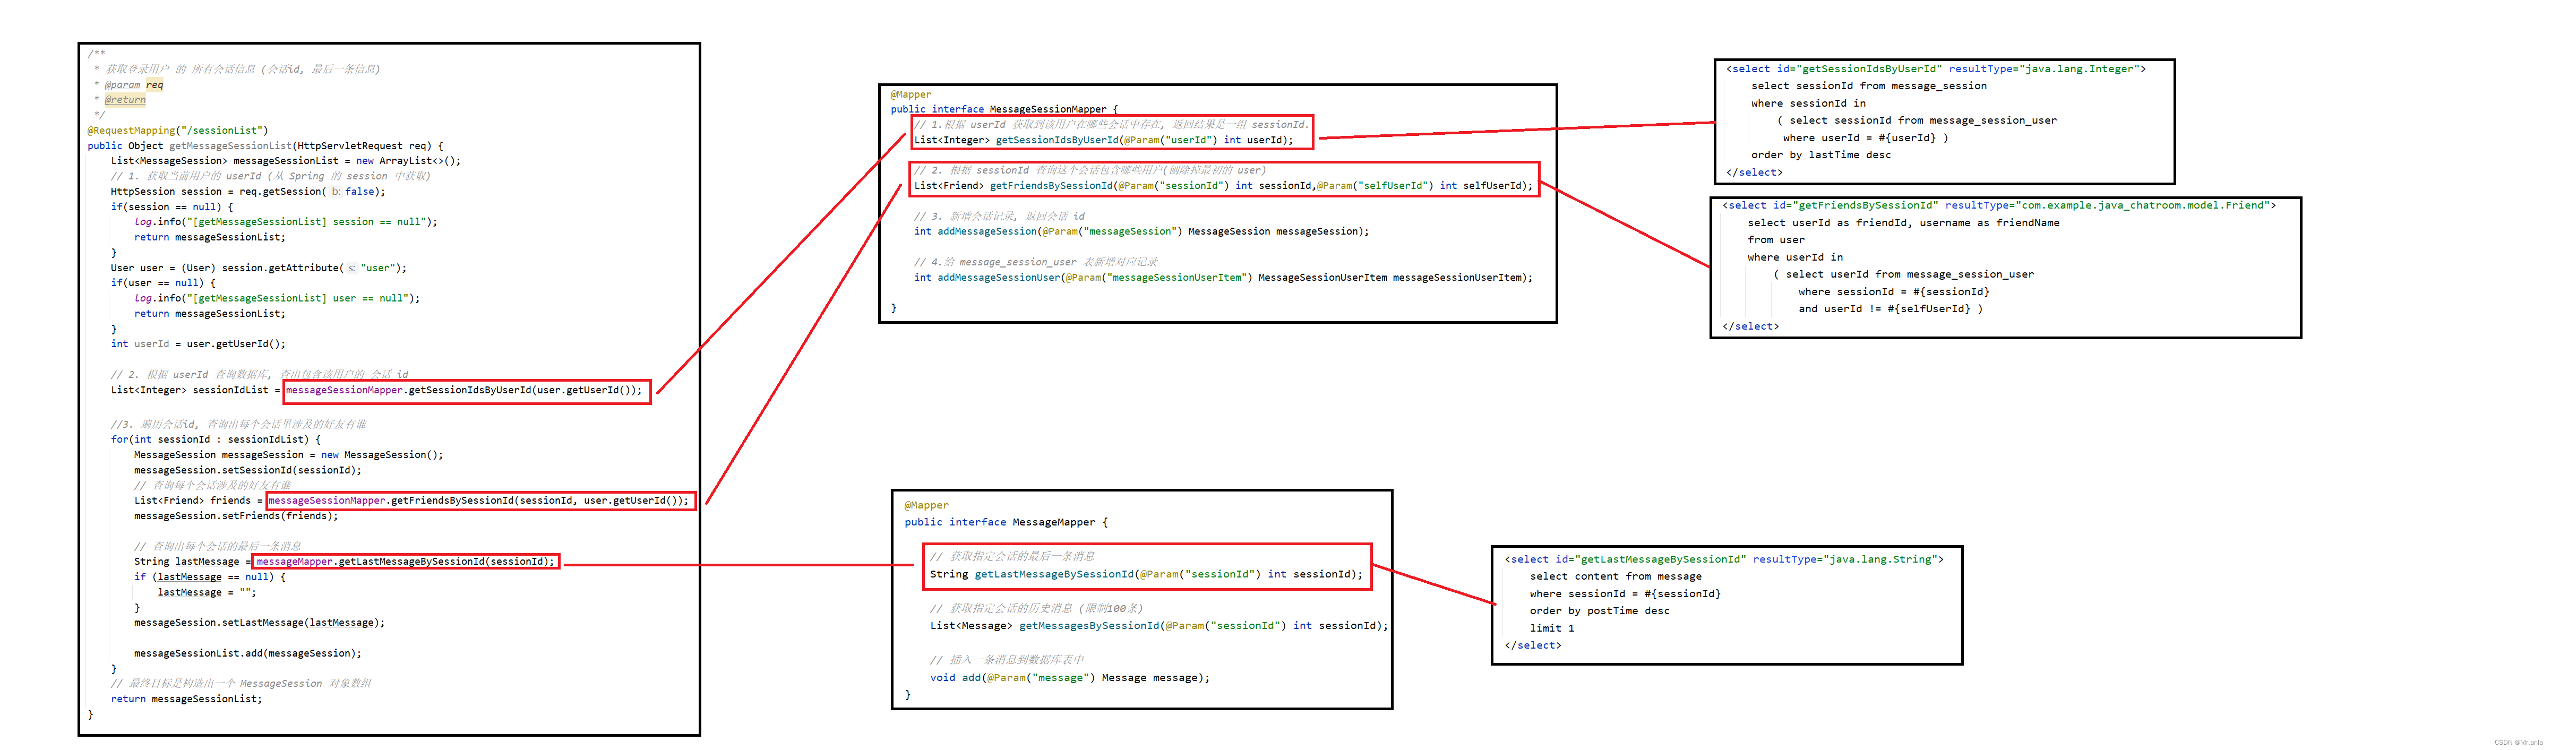Click the messageSessionMapper.getFriendsBySessionId(sessionId, user.getUserId()) call

coord(478,501)
